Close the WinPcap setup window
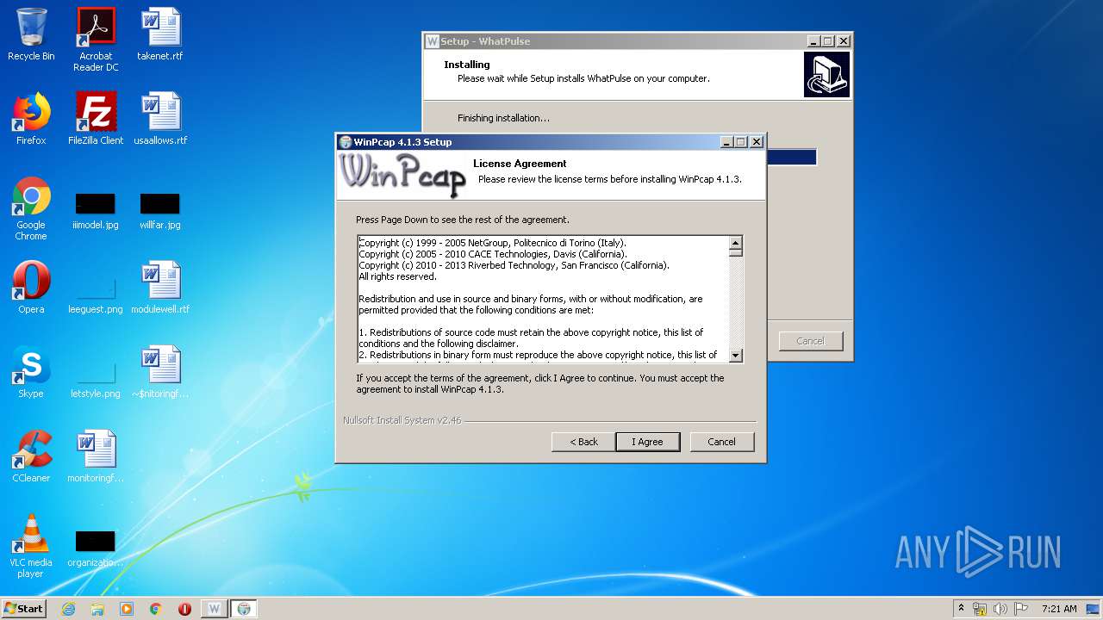This screenshot has height=620, width=1103. click(x=757, y=142)
